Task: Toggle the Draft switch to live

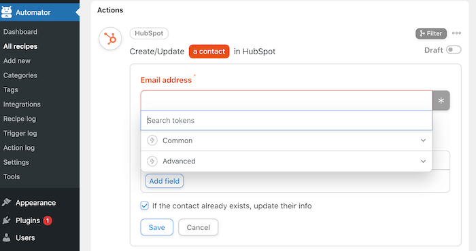Action: pos(454,50)
